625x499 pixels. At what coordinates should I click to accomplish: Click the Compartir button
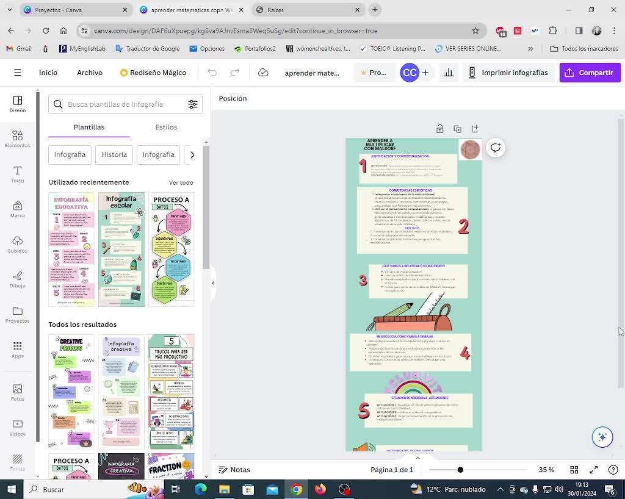pos(590,73)
